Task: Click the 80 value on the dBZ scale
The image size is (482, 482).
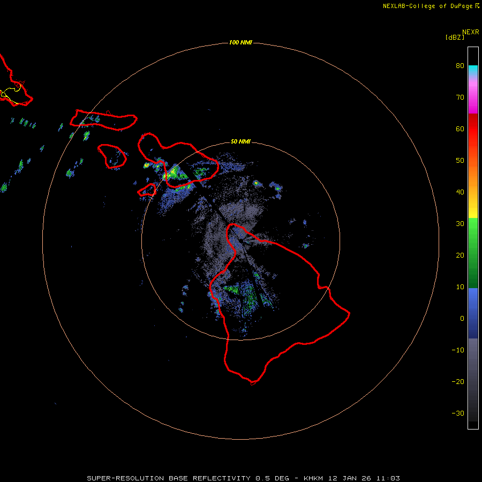Action: click(x=460, y=66)
